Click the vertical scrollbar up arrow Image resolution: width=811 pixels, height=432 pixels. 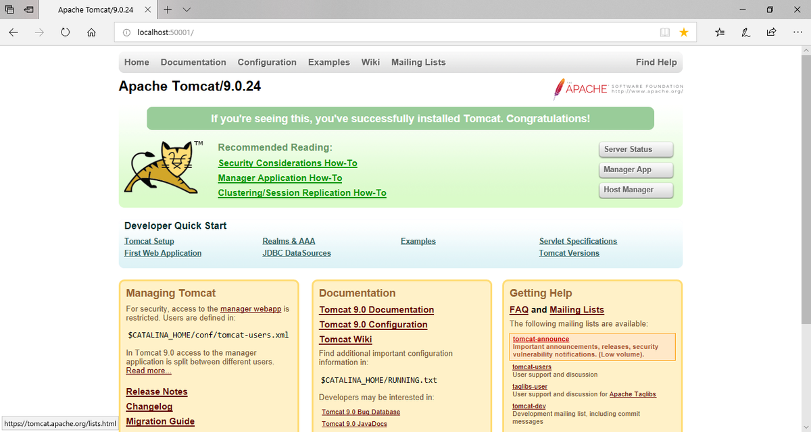pyautogui.click(x=805, y=51)
